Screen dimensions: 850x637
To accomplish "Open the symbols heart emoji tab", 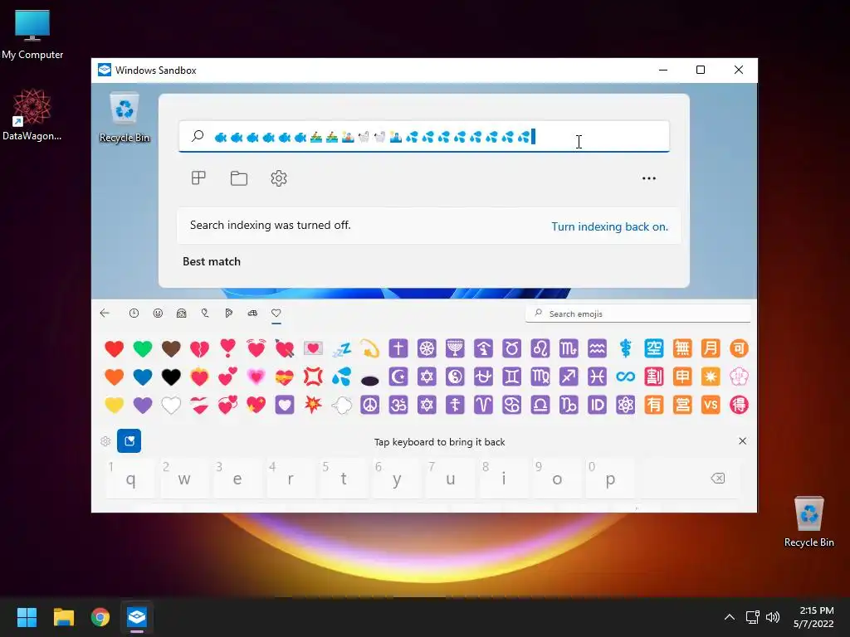I will 276,313.
